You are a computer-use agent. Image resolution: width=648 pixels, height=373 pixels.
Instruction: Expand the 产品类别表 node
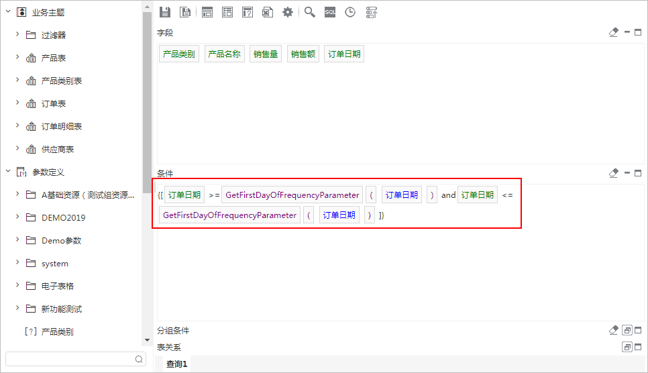pos(17,80)
